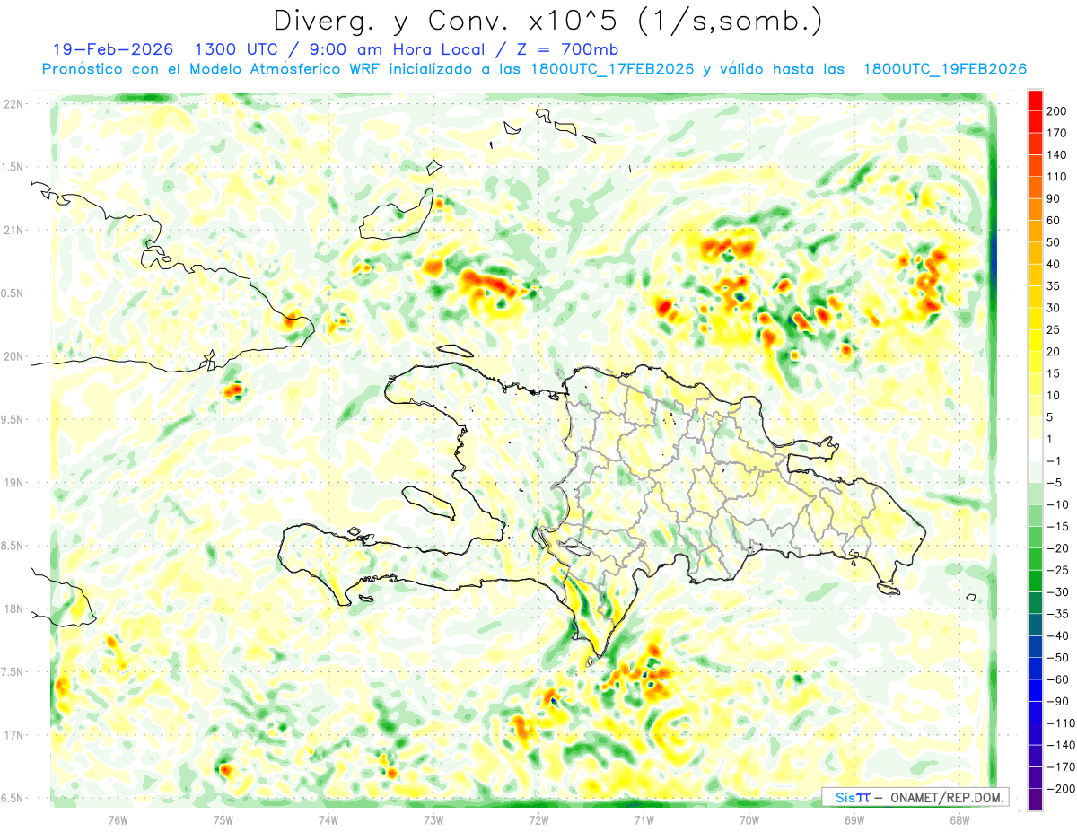
Task: Click the '21N' latitude label
Action: point(13,231)
